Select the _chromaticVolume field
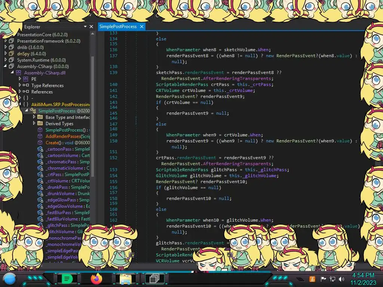The width and height of the screenshot is (383, 287). [x=68, y=168]
